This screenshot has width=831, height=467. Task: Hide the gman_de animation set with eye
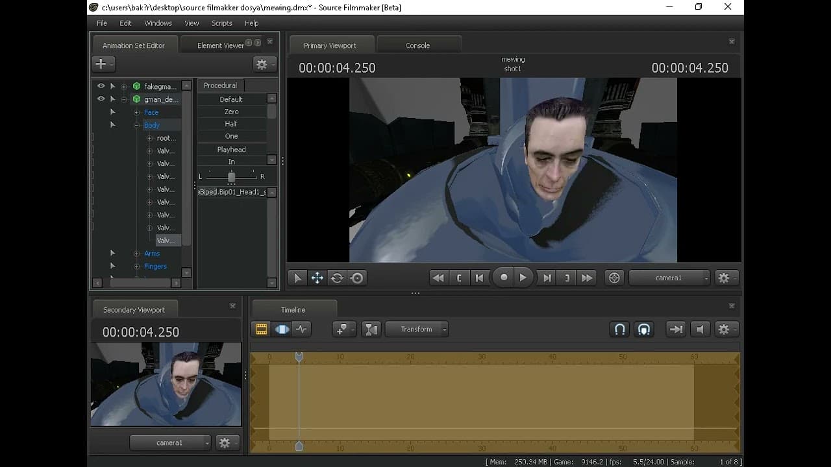[x=101, y=99]
